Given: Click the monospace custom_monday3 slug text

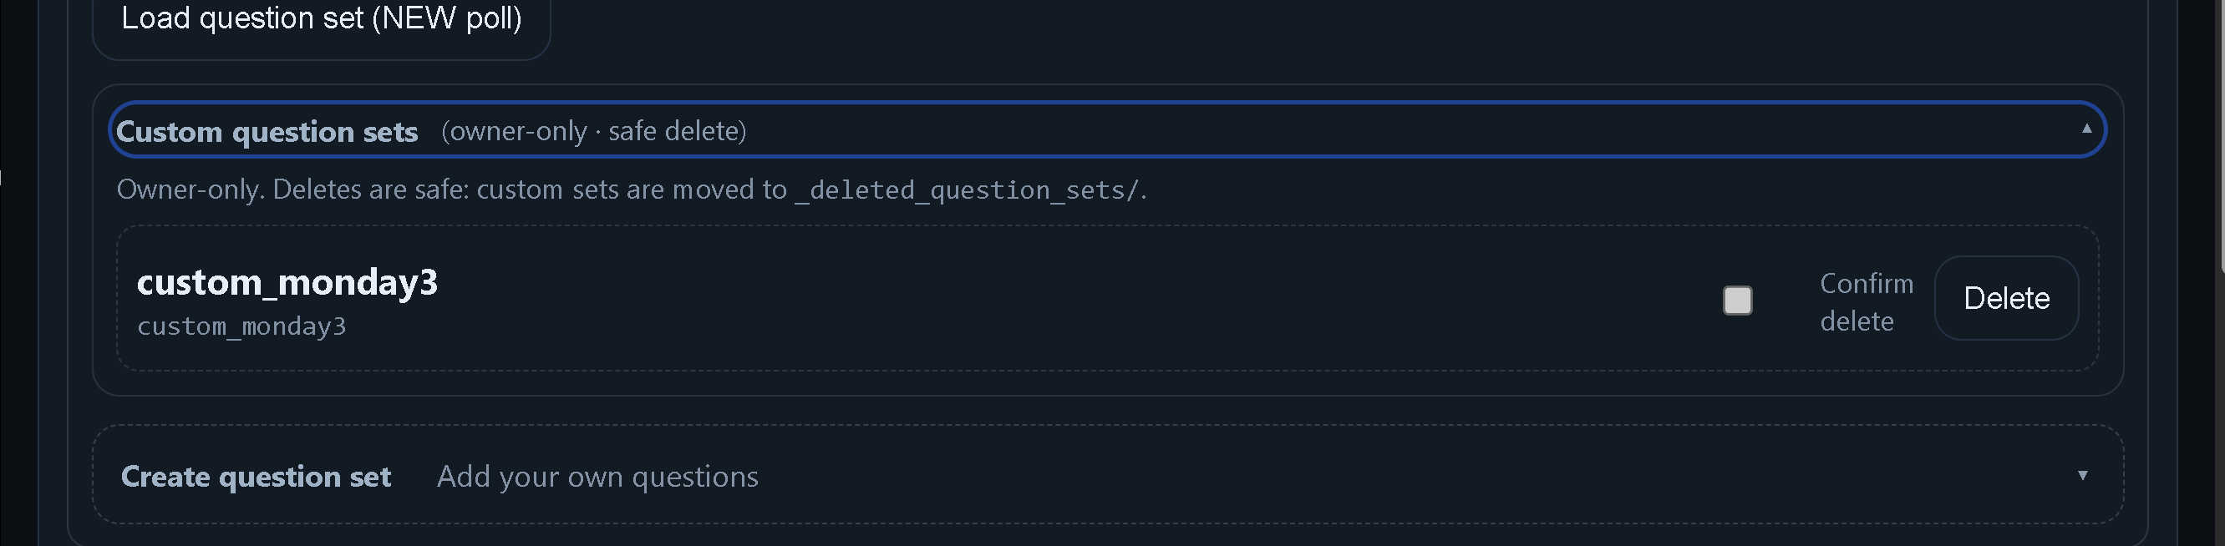Looking at the screenshot, I should click(x=241, y=326).
